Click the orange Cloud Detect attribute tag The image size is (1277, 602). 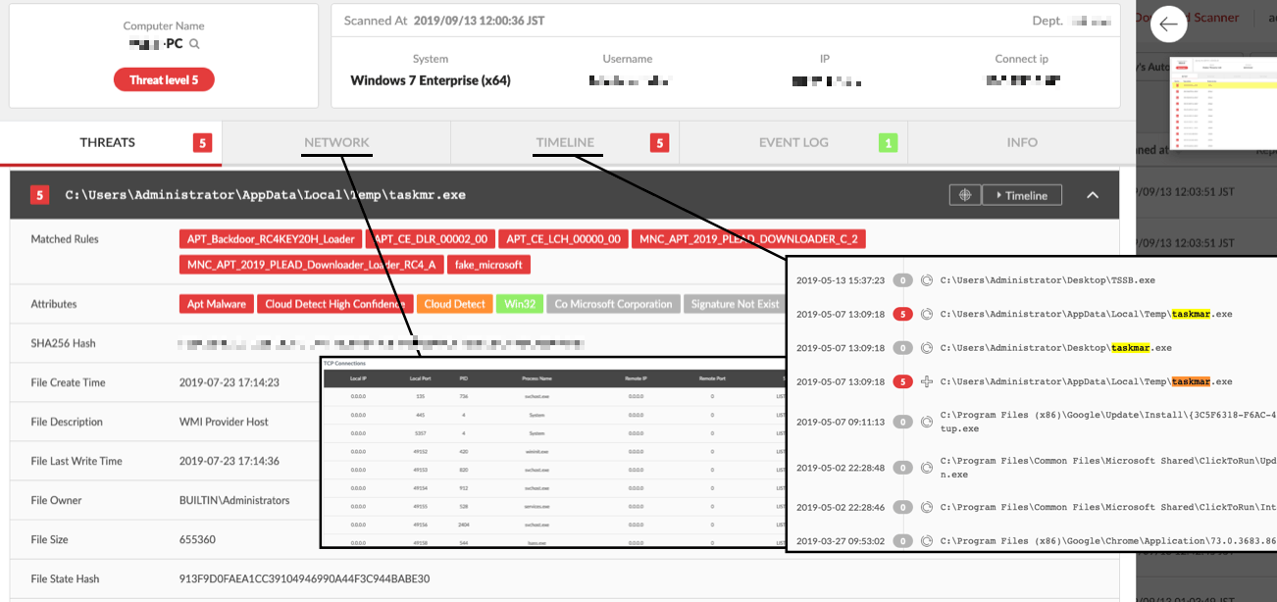click(x=454, y=304)
